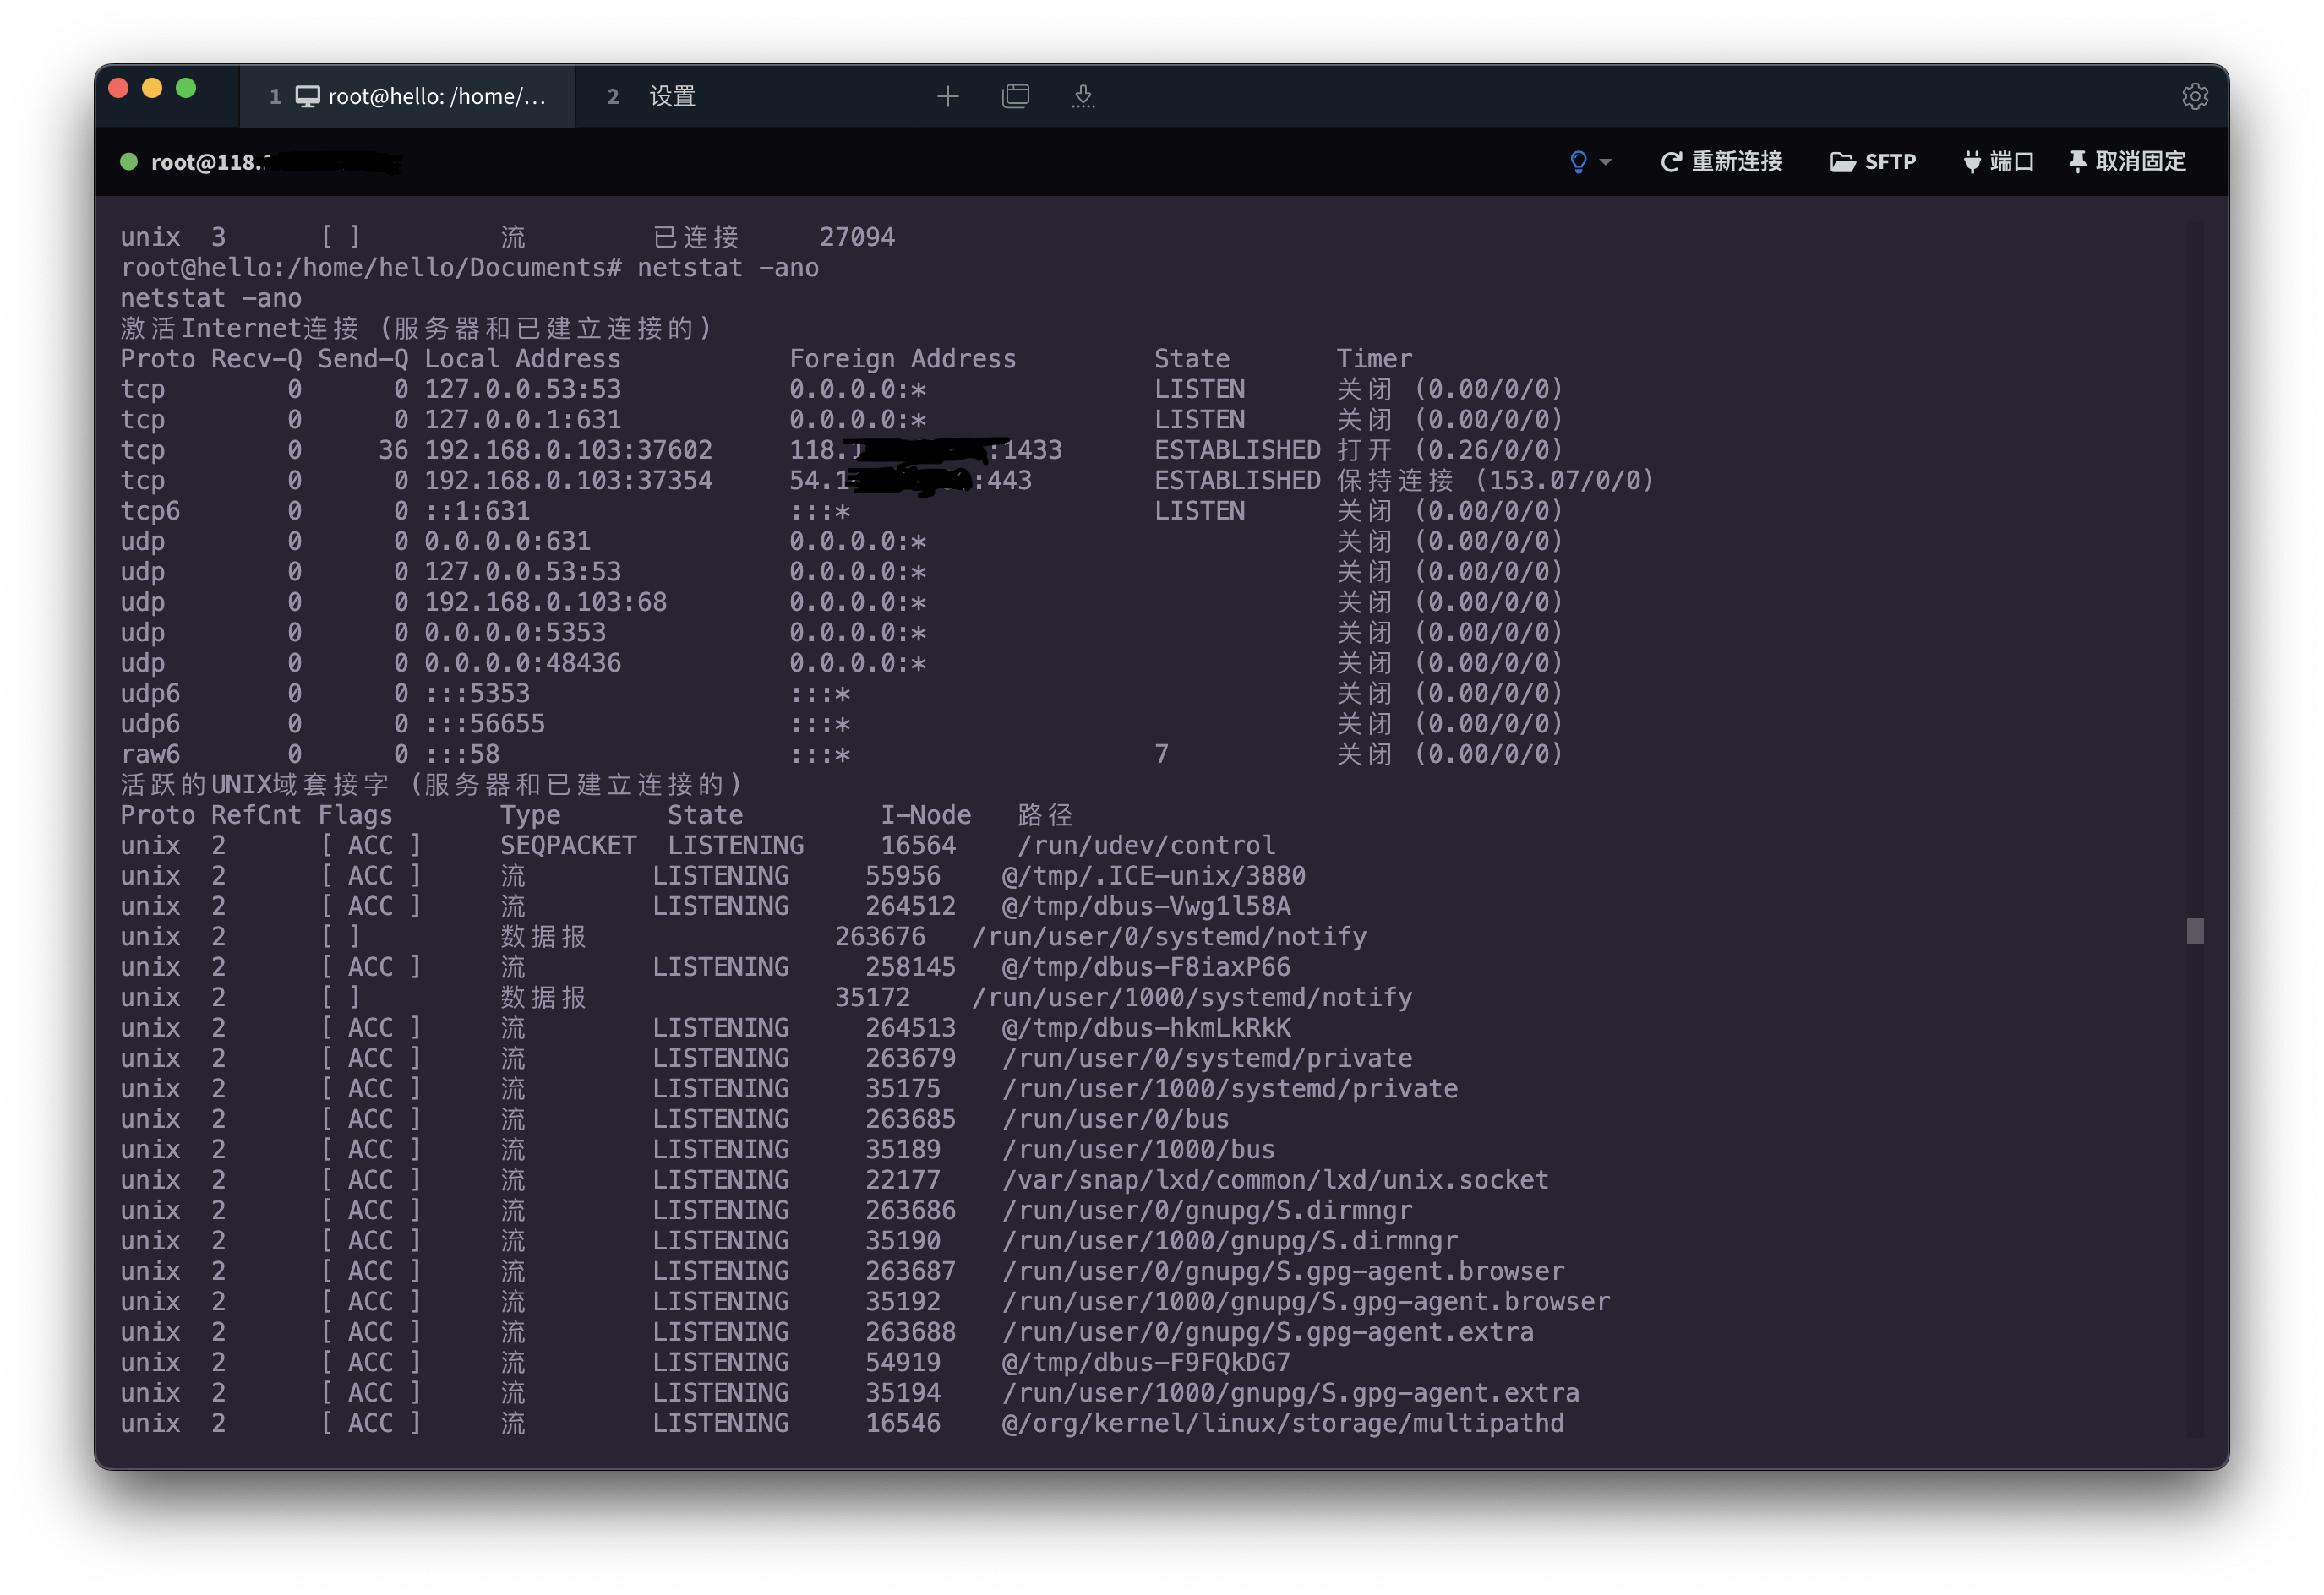The height and width of the screenshot is (1595, 2324).
Task: Click the root@118 host label
Action: click(x=205, y=162)
